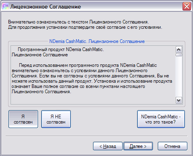Open 'NDemia CashMatic - что это такое?' info
Image resolution: width=193 pixels, height=156 pixels.
pyautogui.click(x=161, y=119)
